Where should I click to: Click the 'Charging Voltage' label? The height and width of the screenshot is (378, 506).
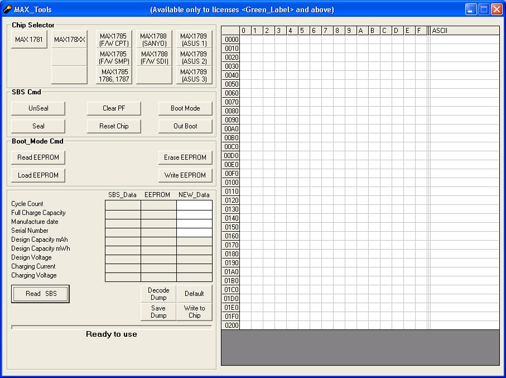pos(34,275)
